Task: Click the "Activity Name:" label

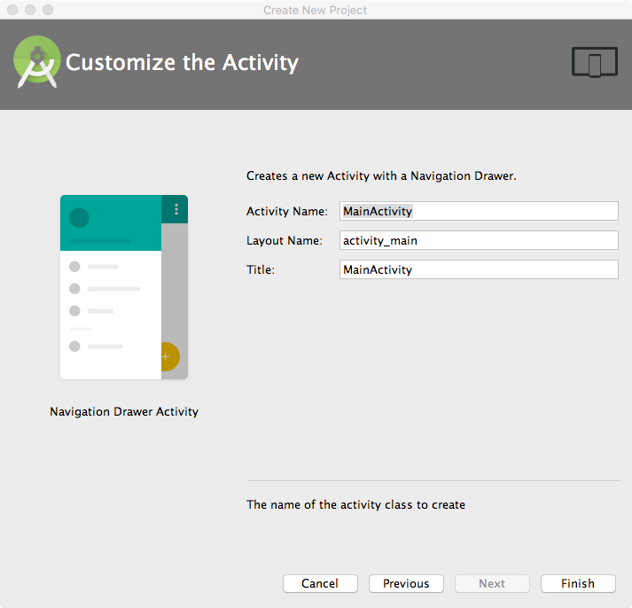Action: tap(287, 211)
